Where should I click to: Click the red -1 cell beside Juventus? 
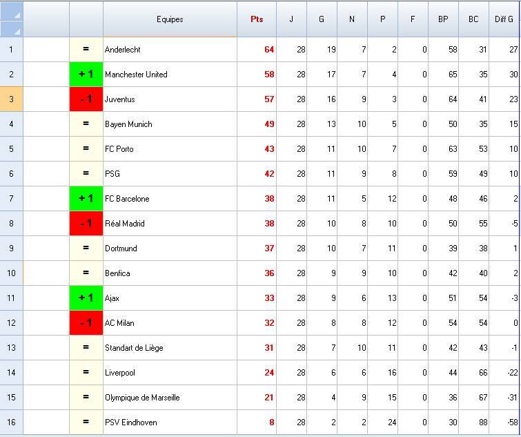point(86,99)
